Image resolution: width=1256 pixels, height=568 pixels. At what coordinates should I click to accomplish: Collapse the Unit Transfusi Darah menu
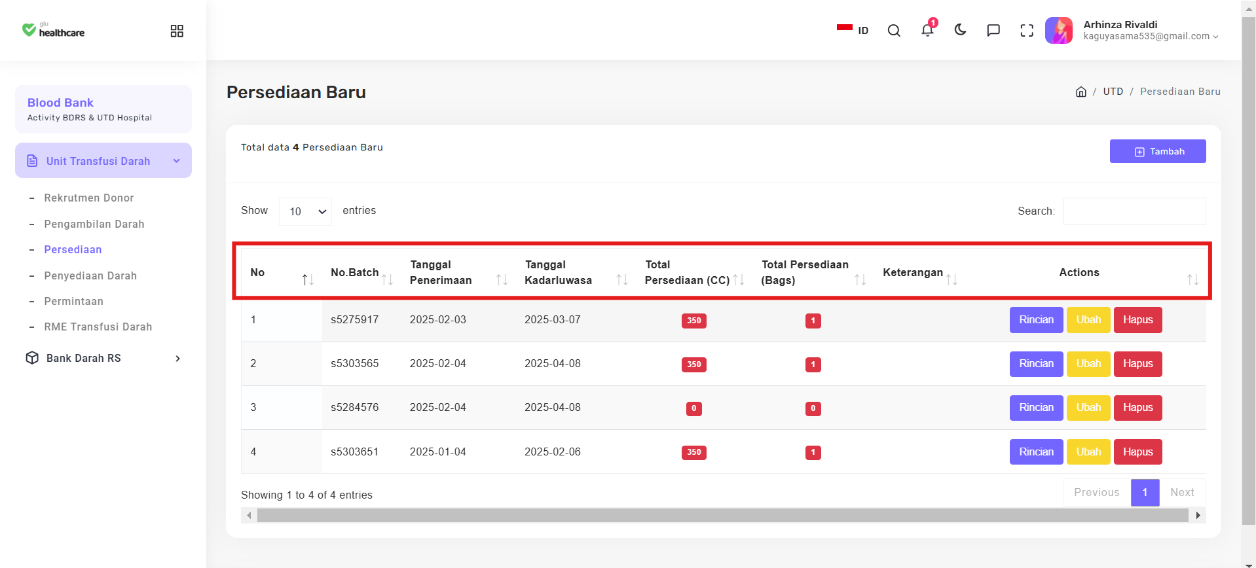103,160
